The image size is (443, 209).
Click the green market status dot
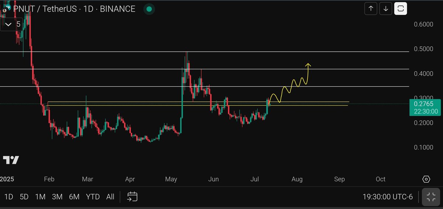click(x=148, y=9)
